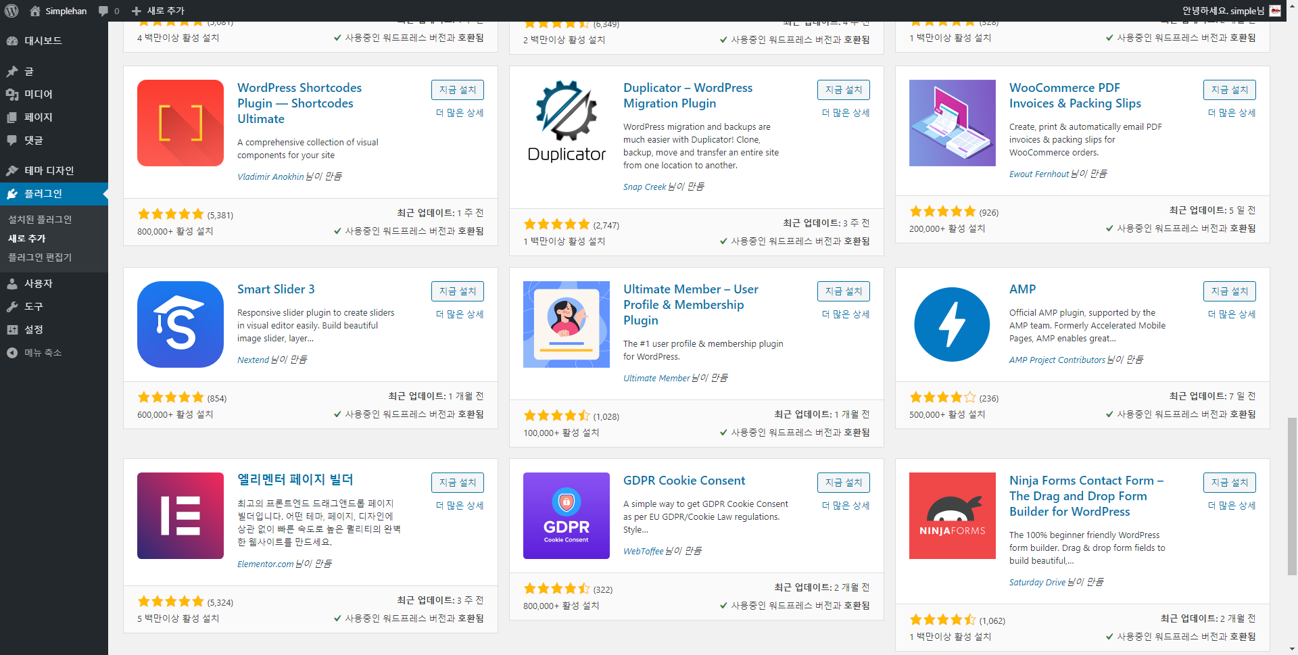Open the 설정 menu
The height and width of the screenshot is (655, 1298).
coord(54,329)
